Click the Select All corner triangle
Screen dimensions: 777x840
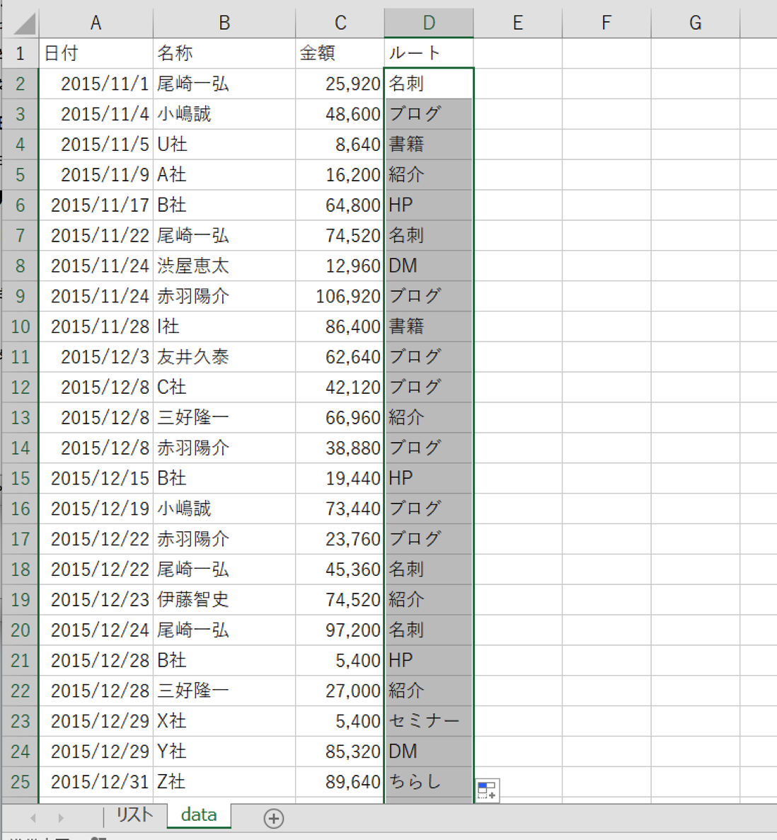[23, 23]
